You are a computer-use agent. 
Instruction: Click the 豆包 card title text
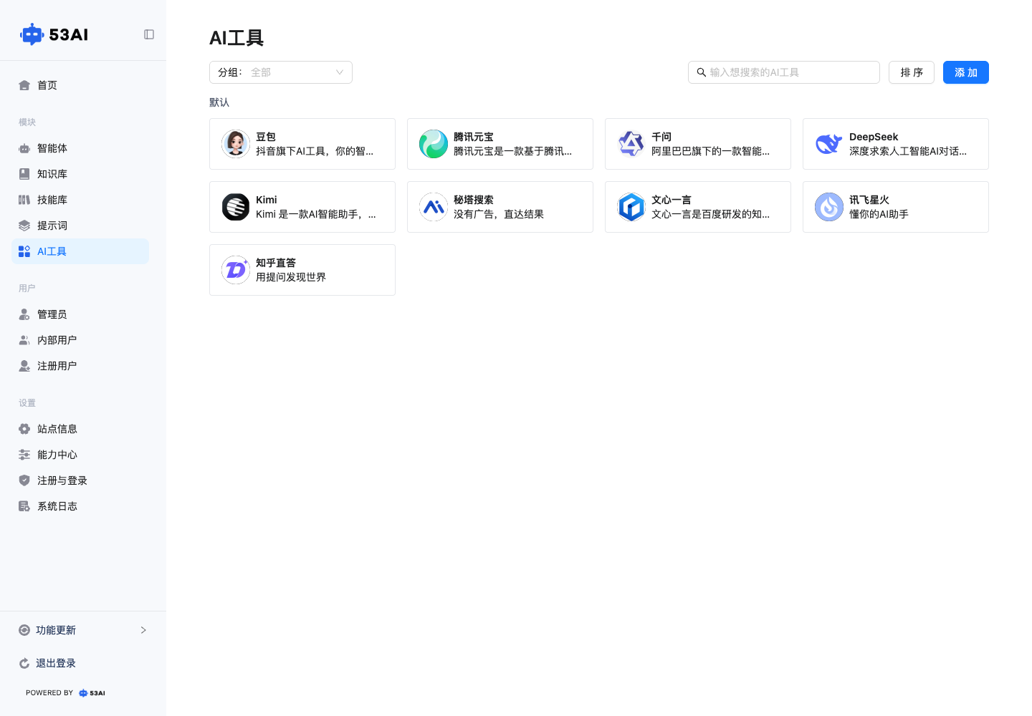[x=266, y=137]
